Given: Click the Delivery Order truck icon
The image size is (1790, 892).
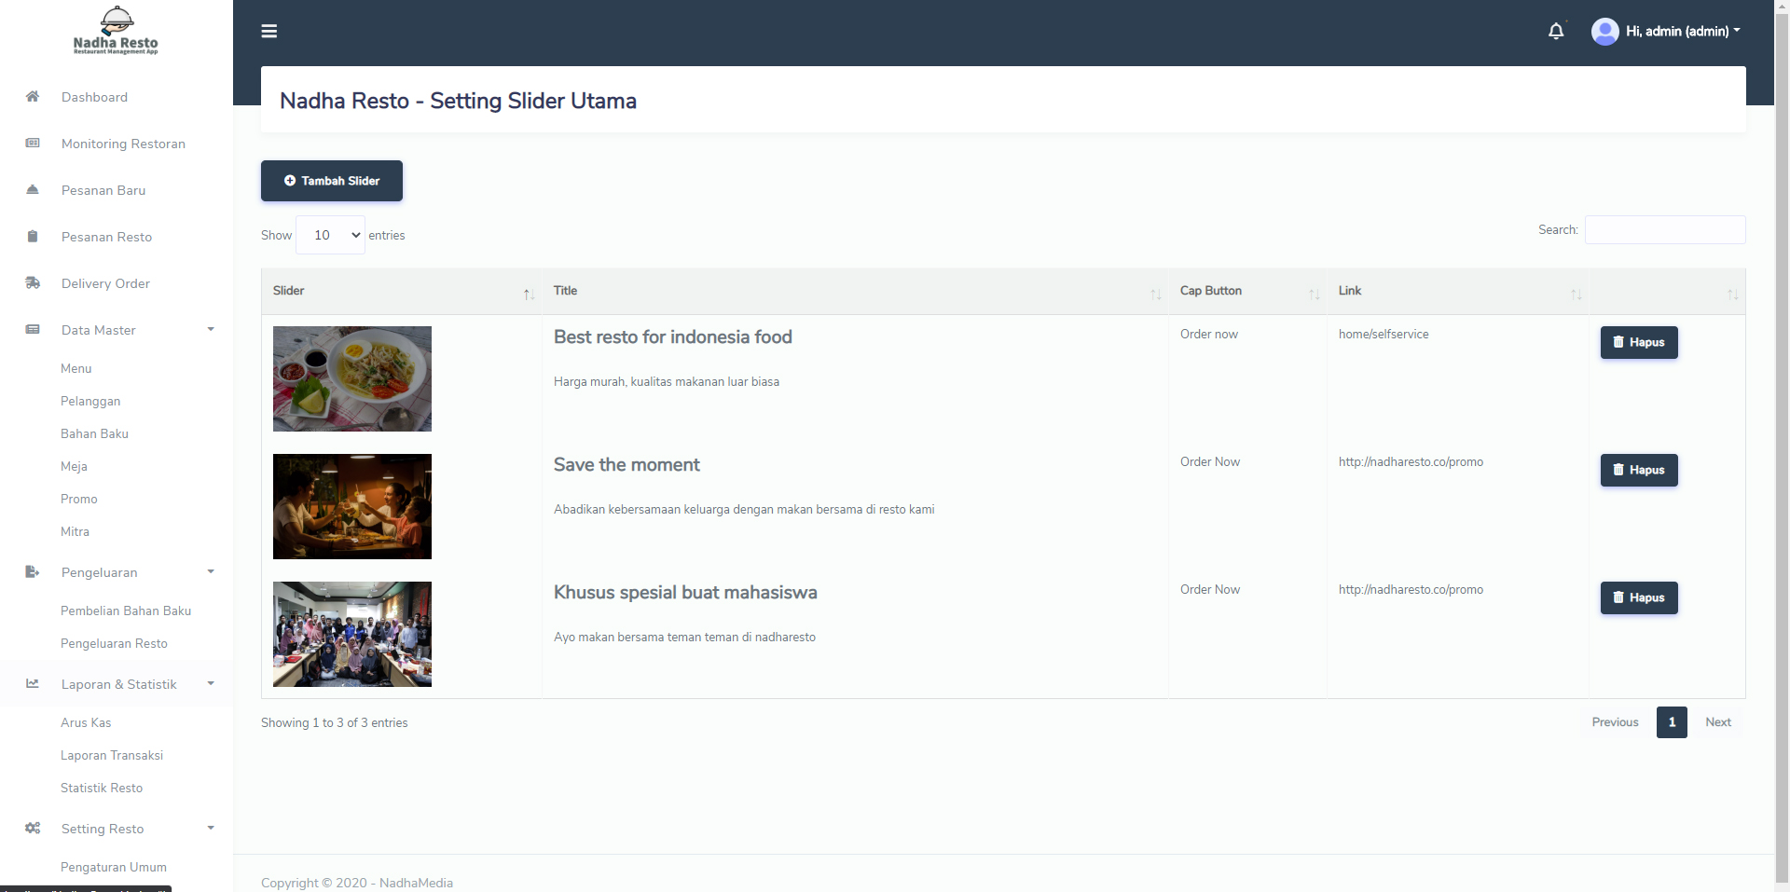Looking at the screenshot, I should tap(33, 283).
